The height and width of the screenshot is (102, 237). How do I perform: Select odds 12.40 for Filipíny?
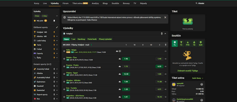pos(126,74)
